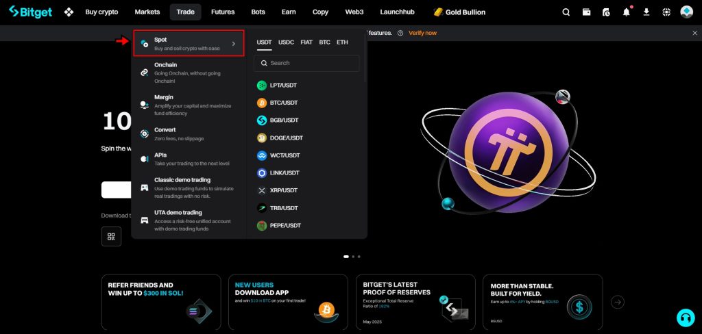Click the Convert menu icon
Viewport: 702px width, 334px height.
pyautogui.click(x=144, y=133)
